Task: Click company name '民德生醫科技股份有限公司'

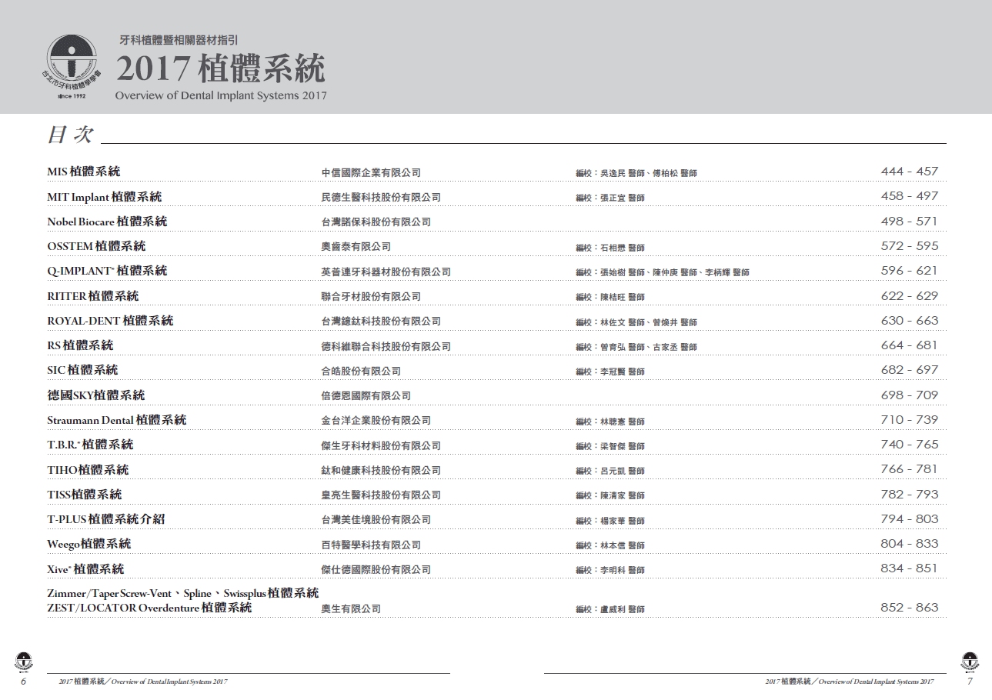Action: (381, 198)
